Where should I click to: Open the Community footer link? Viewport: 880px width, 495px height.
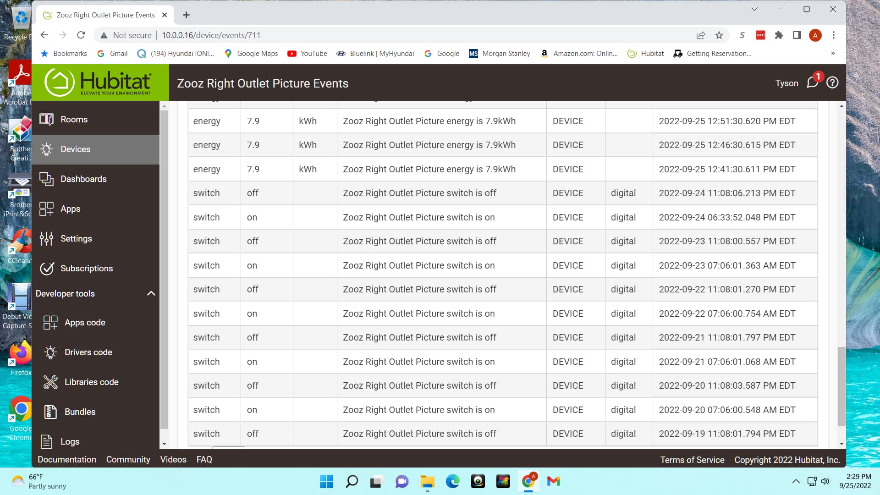[x=128, y=460]
